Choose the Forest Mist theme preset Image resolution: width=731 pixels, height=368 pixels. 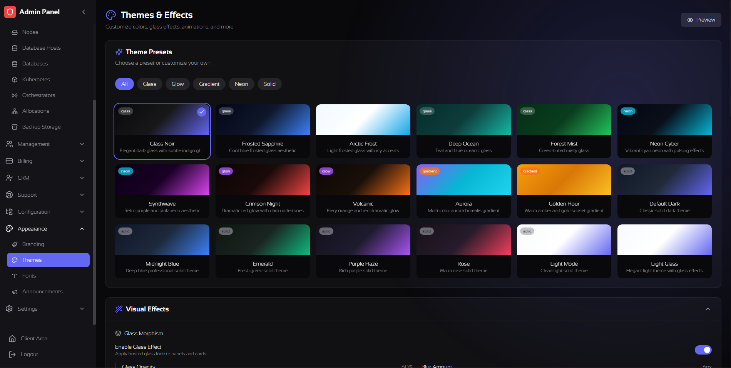click(x=564, y=131)
